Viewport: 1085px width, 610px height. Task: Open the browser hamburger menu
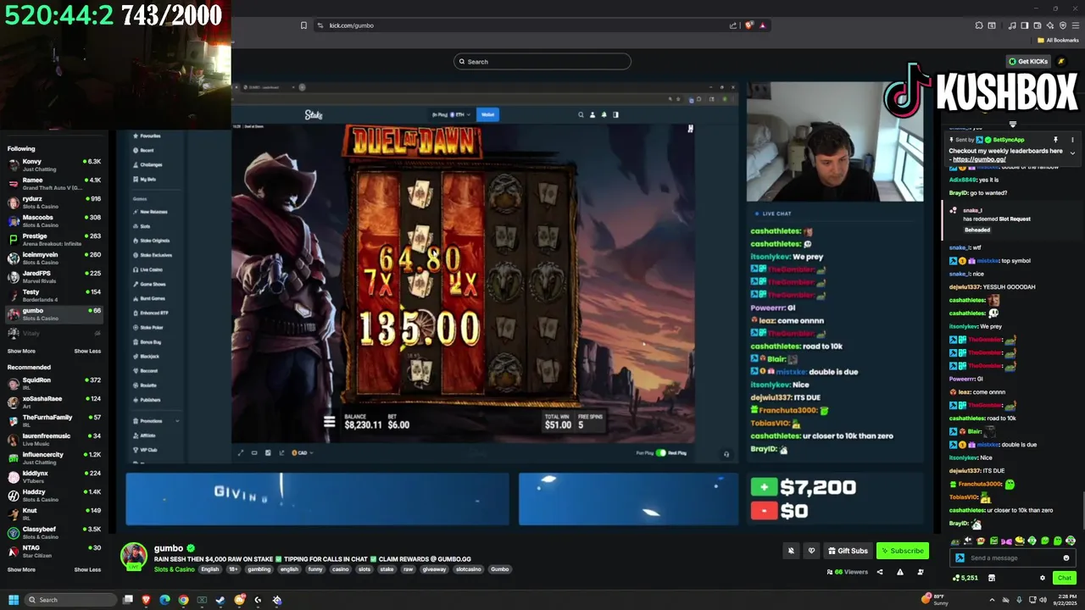click(x=1076, y=25)
